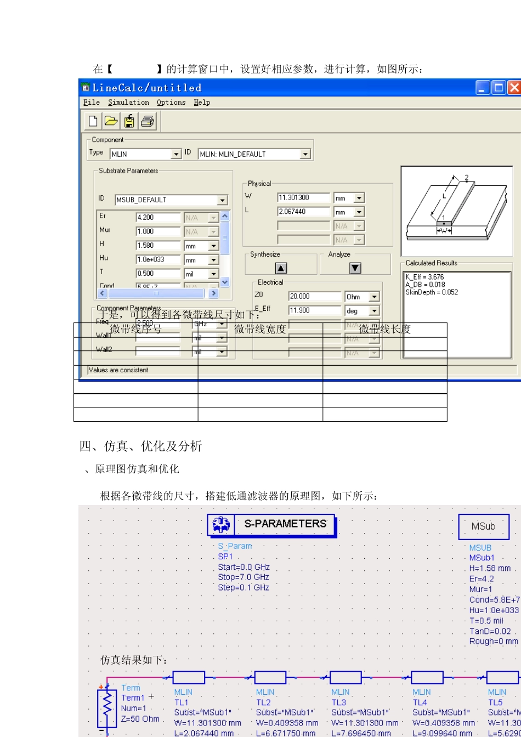521x737 pixels.
Task: Click substrate list scroll up arrow
Action: point(225,217)
